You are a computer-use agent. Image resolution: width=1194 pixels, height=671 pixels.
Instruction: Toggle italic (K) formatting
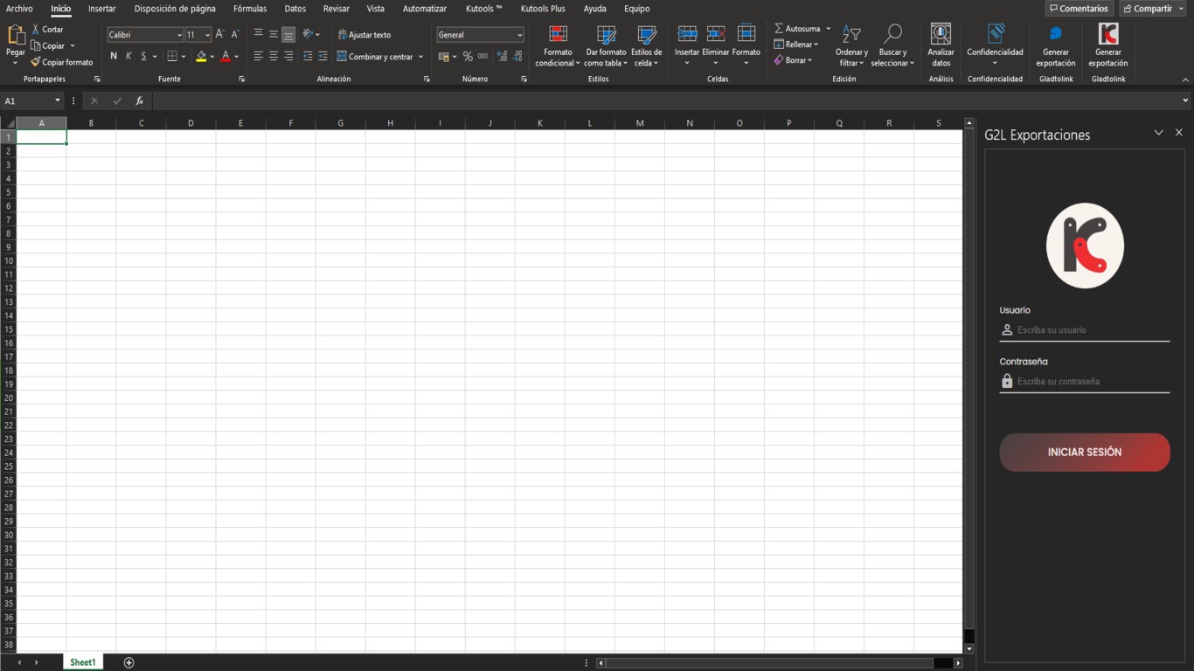tap(128, 56)
